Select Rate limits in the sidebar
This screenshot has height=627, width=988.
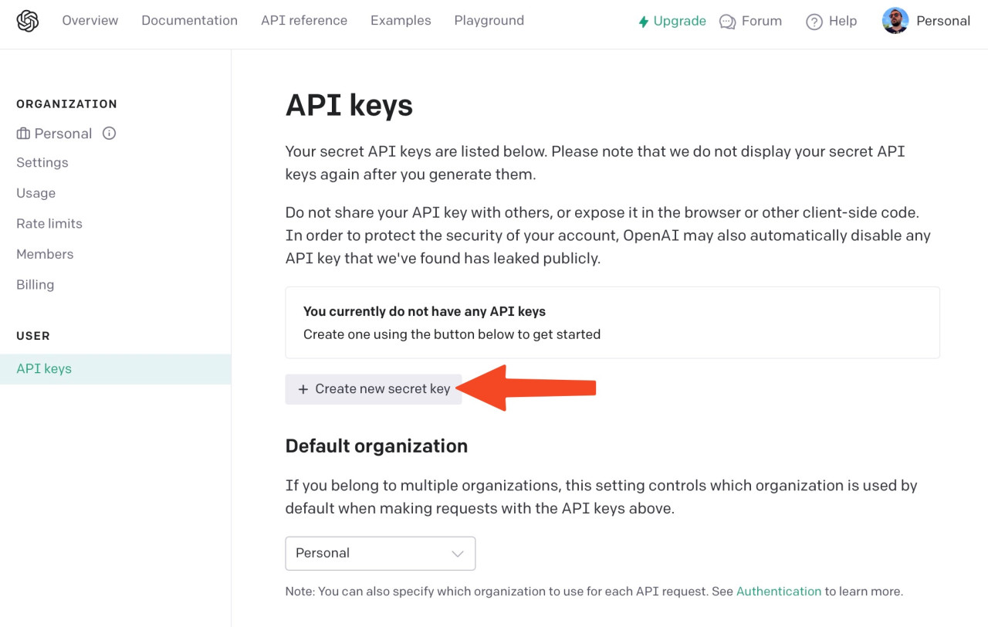[49, 224]
